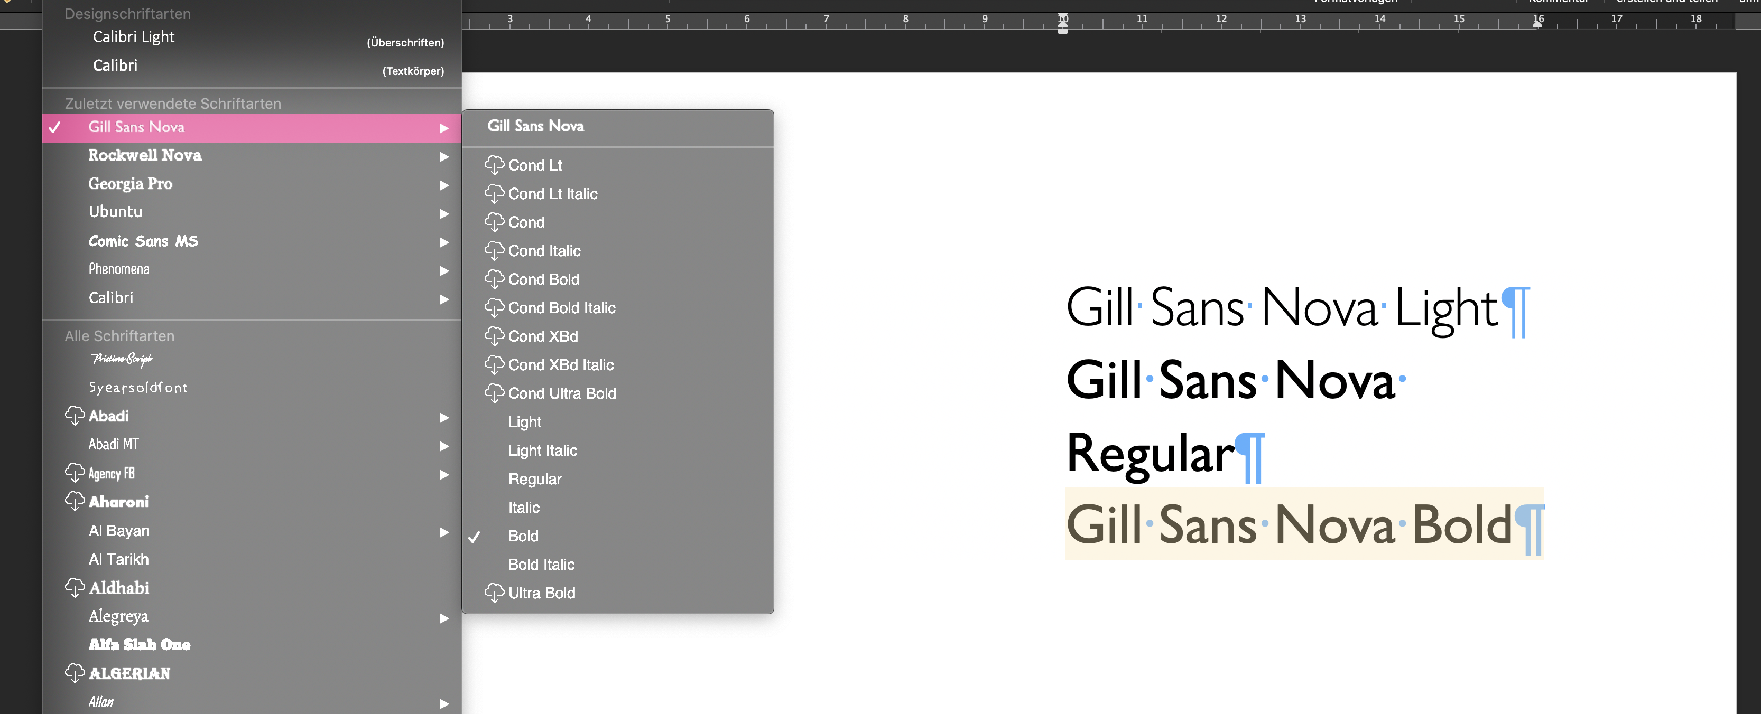Click the cloud icon next to Cond Italic
Screen dimensions: 1761x714
pos(494,251)
